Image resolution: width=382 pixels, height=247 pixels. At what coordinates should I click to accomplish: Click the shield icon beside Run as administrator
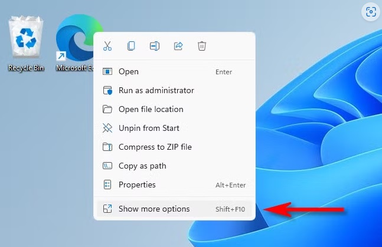[107, 91]
